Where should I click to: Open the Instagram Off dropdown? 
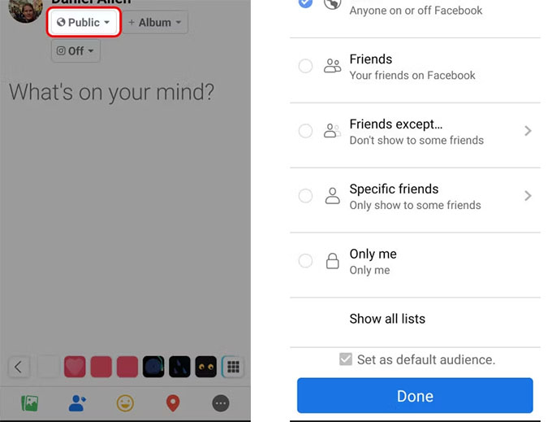[x=75, y=50]
